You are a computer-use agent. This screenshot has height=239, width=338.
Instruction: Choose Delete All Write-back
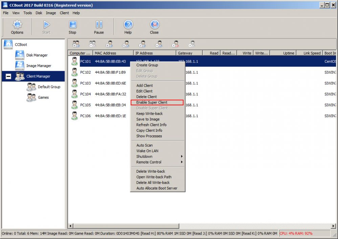158,182
